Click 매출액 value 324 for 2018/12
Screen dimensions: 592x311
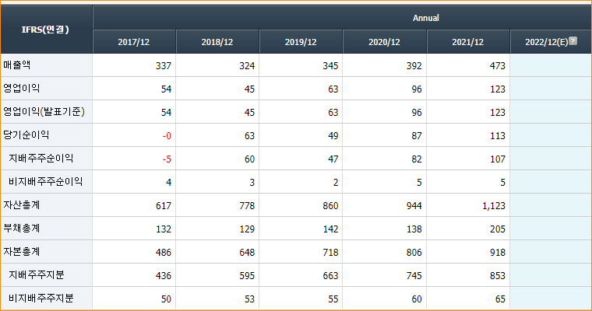coord(247,66)
